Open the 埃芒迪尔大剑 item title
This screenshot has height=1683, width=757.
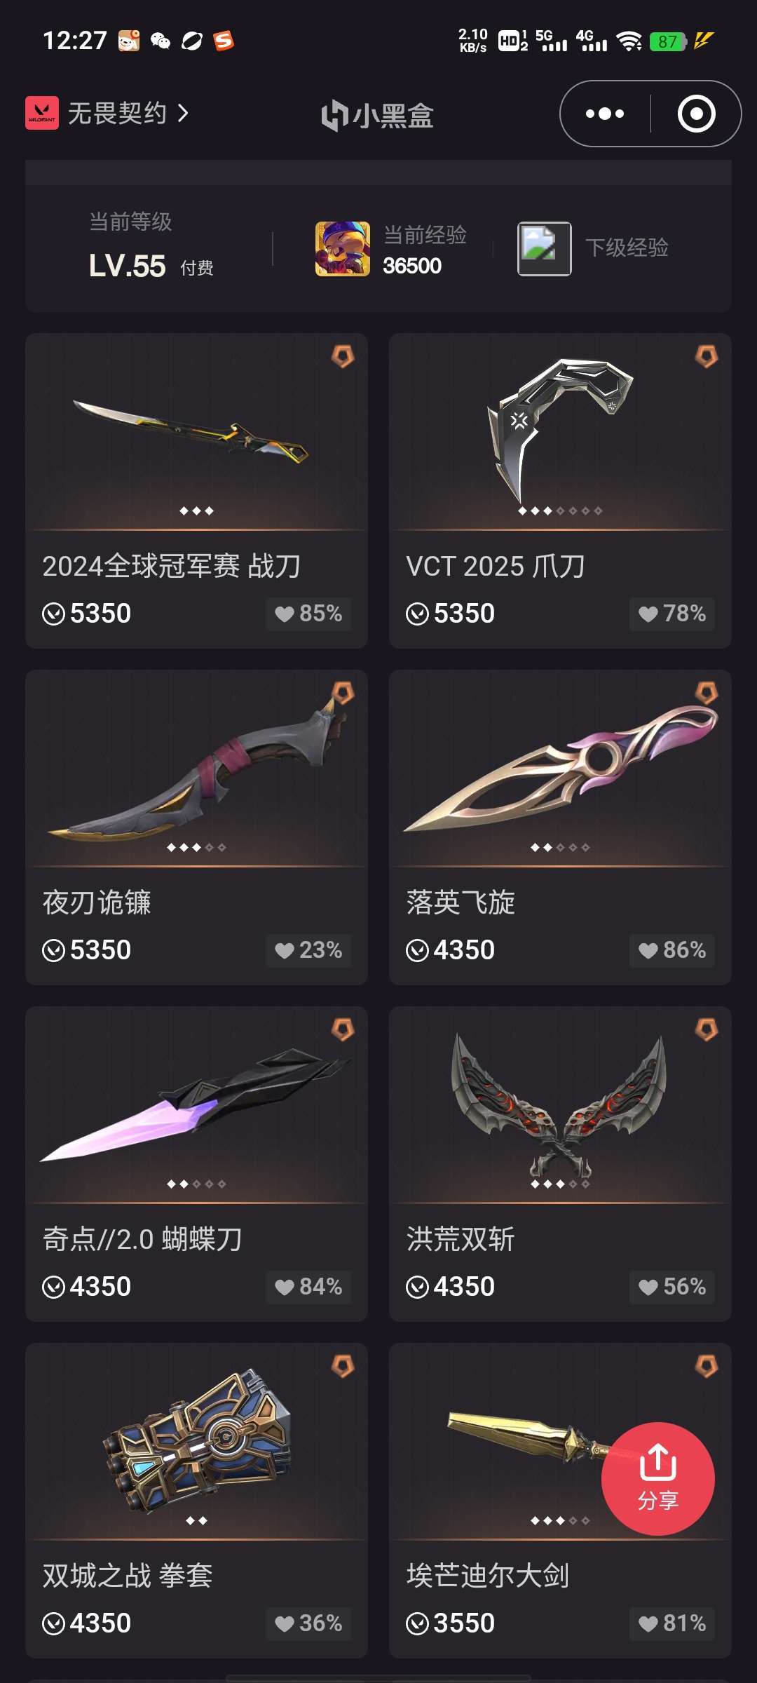coord(488,1576)
